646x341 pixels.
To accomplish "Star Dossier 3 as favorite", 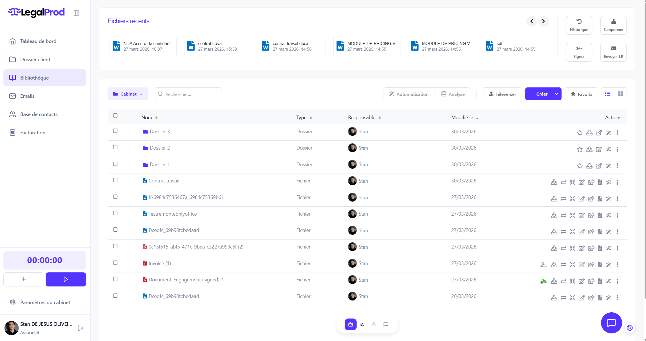I will tap(579, 133).
